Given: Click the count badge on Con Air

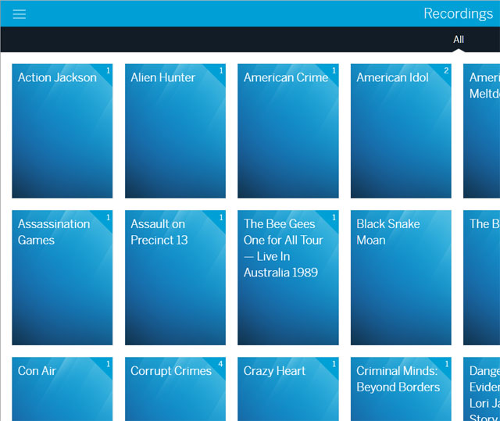Looking at the screenshot, I should click(x=108, y=364).
